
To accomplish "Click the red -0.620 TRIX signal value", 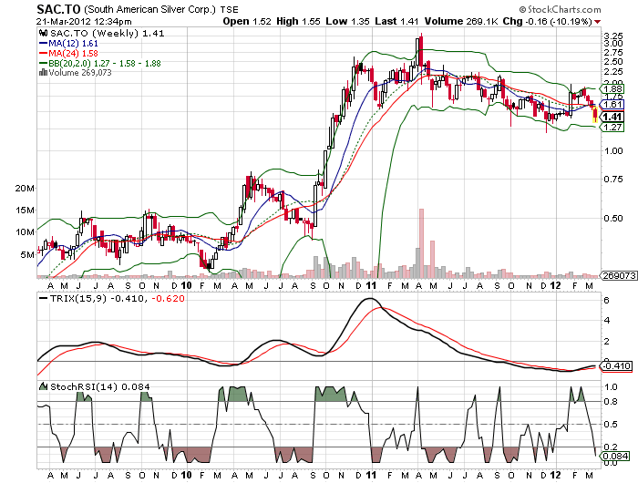I will [168, 298].
